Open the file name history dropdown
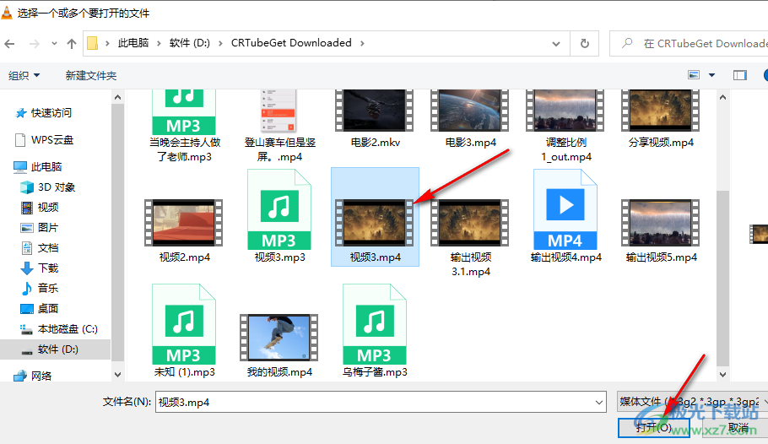 [x=599, y=403]
